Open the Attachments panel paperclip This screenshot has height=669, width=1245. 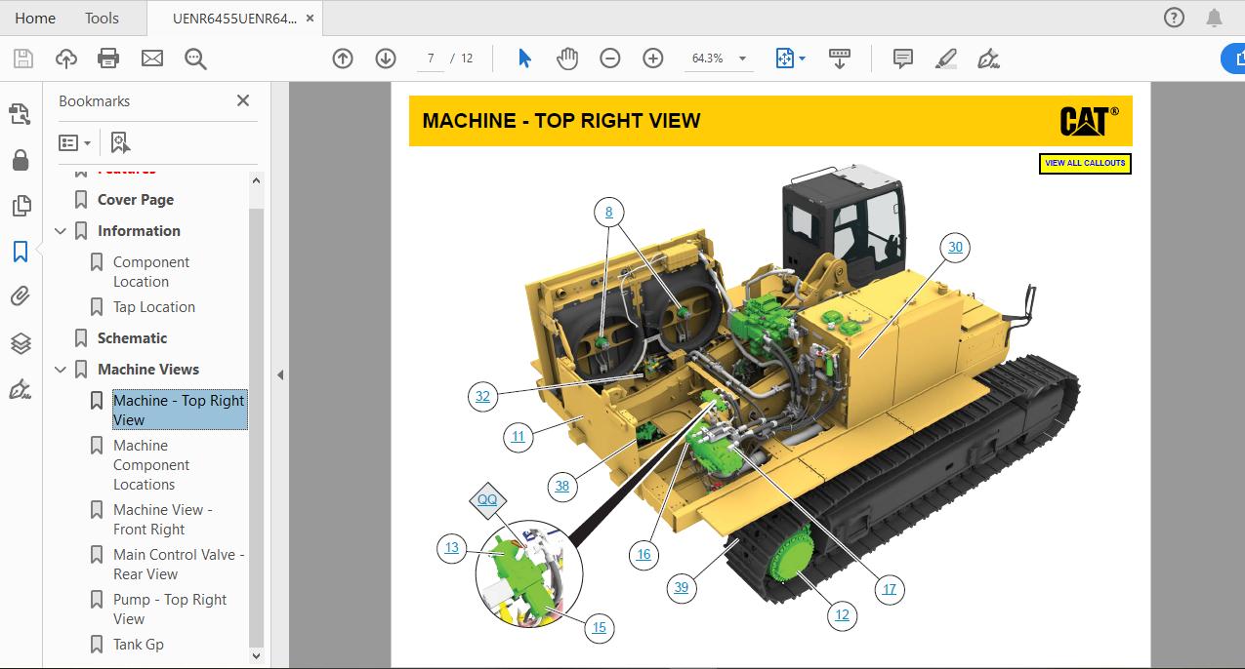pyautogui.click(x=21, y=295)
